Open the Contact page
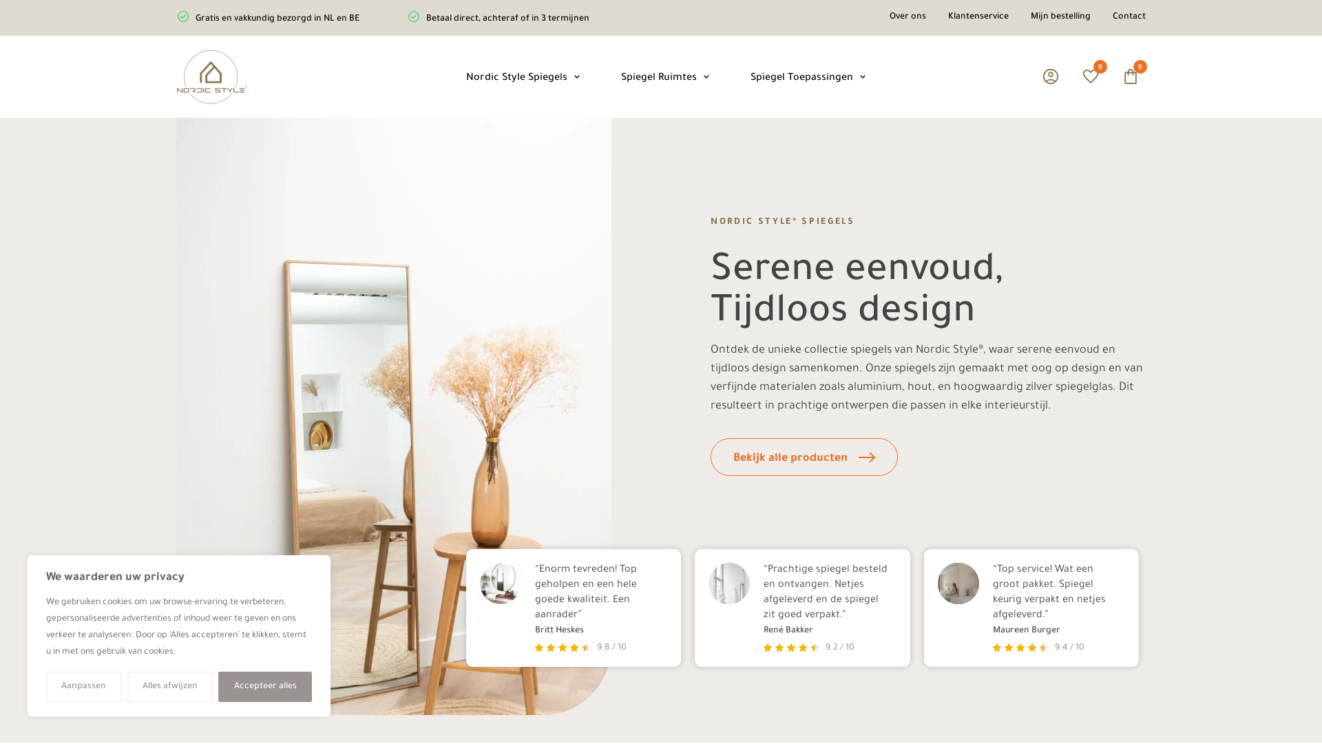1322x744 pixels. tap(1129, 17)
